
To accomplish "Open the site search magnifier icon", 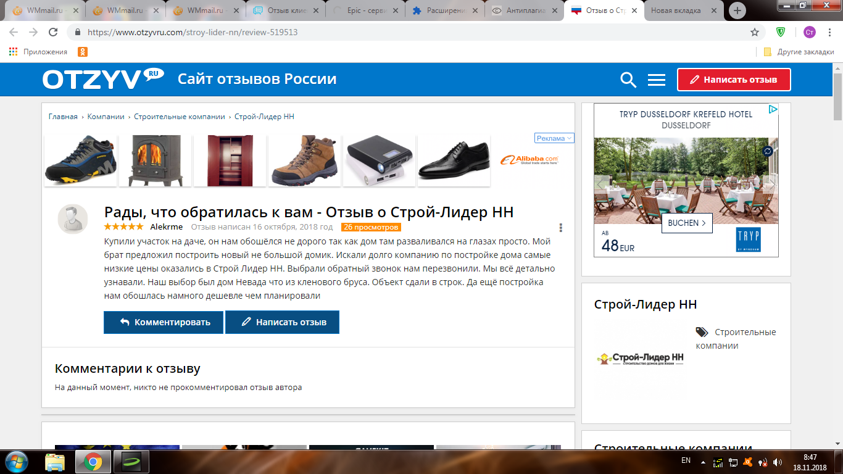I will 628,80.
